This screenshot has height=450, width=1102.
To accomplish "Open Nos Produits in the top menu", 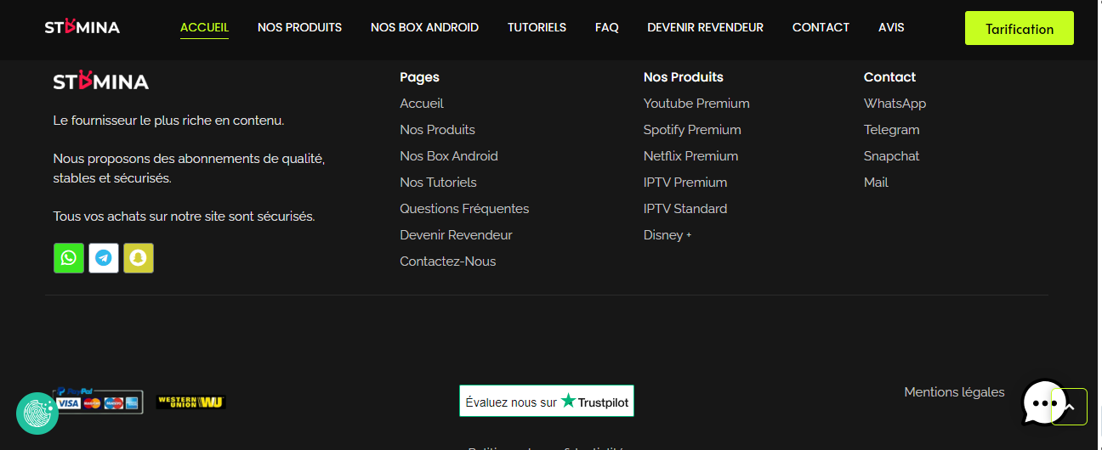I will tap(299, 27).
